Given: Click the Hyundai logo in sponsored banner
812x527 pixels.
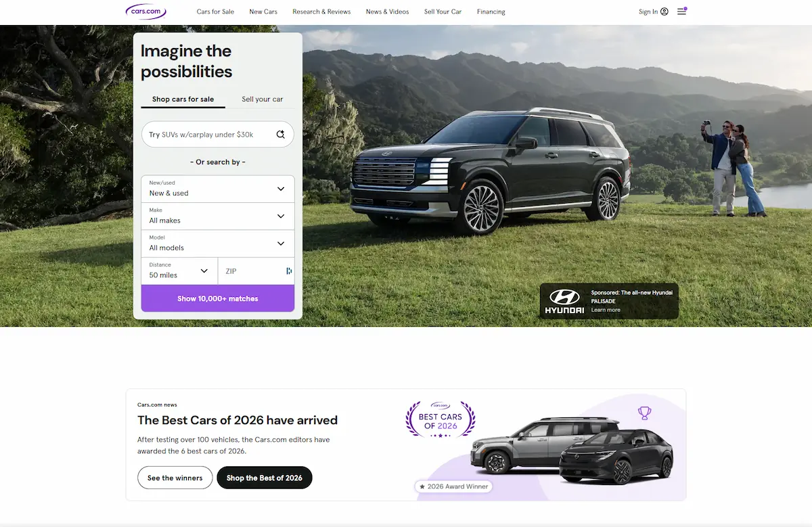Looking at the screenshot, I should 564,301.
